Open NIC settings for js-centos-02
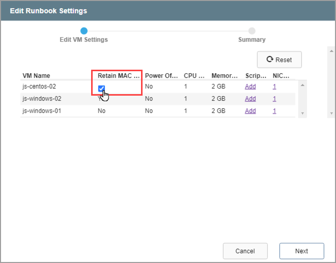This screenshot has width=336, height=263. 274,86
